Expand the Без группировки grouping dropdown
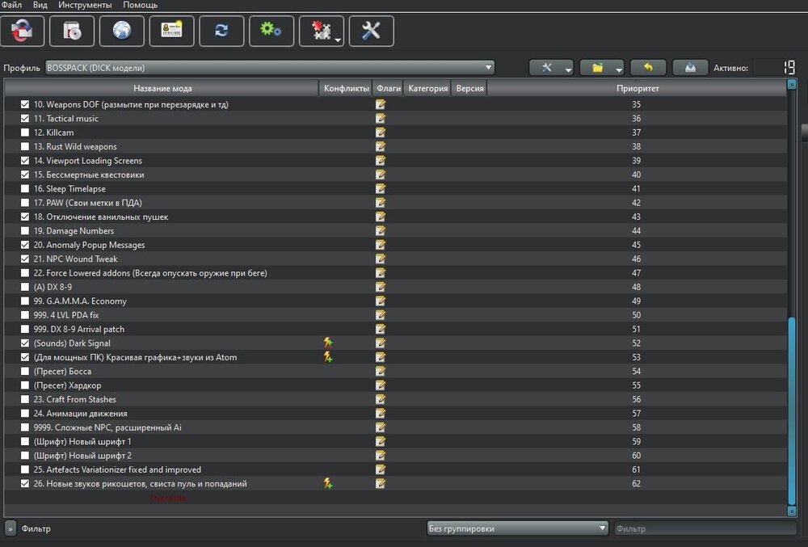The height and width of the screenshot is (547, 808). (x=518, y=528)
